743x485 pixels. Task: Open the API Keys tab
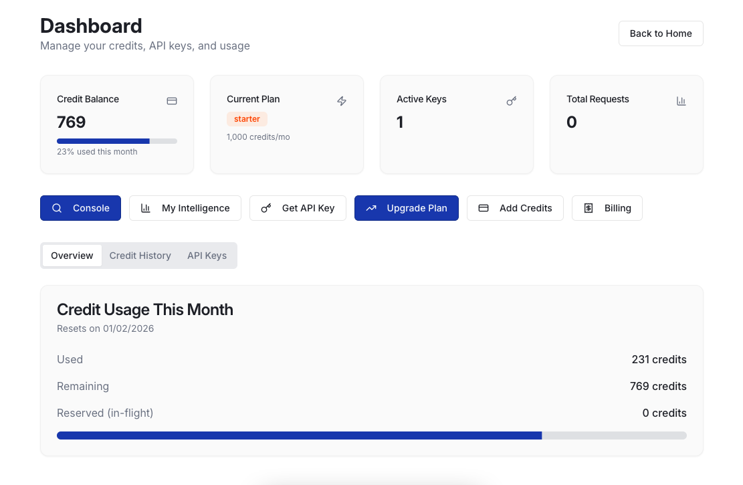[207, 256]
